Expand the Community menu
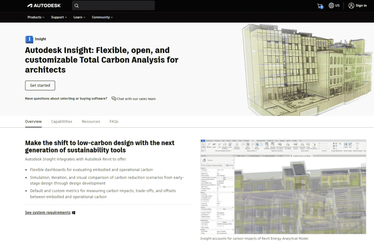374x249 pixels. (x=102, y=17)
